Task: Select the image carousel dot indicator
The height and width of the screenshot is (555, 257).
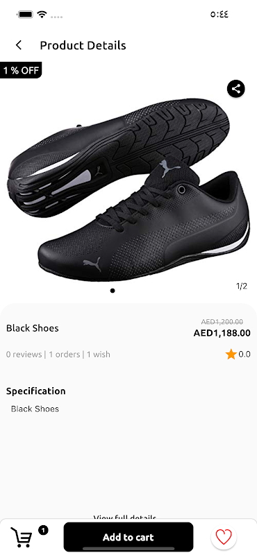Action: coord(113,291)
